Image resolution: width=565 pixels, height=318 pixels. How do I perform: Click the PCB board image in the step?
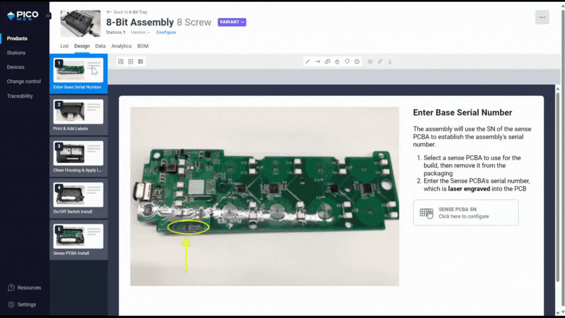265,197
